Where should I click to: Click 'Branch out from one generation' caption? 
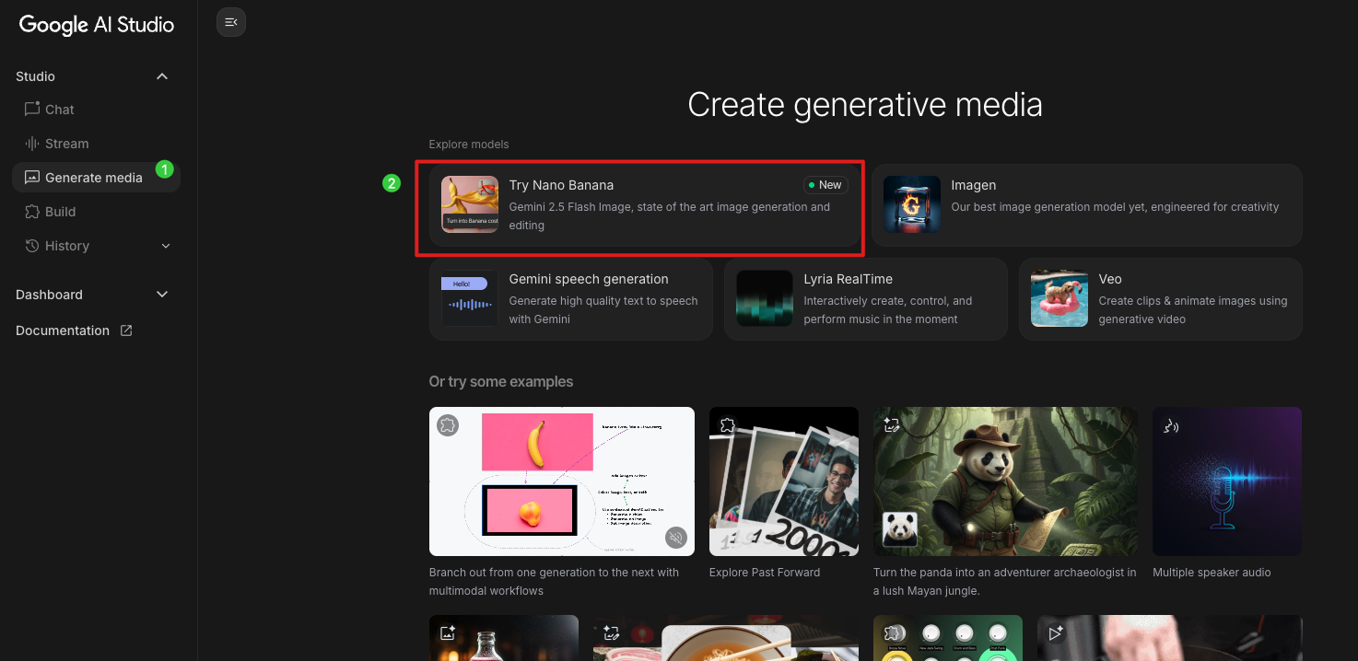click(x=554, y=582)
